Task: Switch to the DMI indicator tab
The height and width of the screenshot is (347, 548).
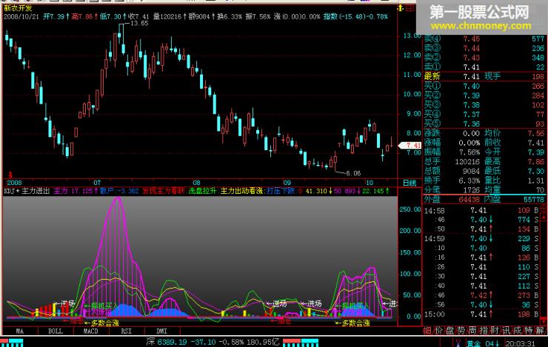Action: (162, 331)
